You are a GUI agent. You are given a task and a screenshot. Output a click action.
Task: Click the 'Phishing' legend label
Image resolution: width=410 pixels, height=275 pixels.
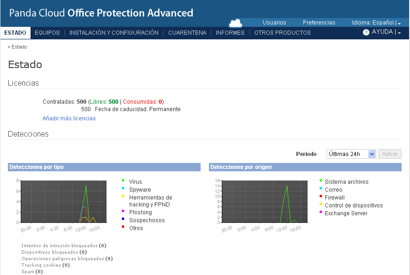(x=140, y=212)
